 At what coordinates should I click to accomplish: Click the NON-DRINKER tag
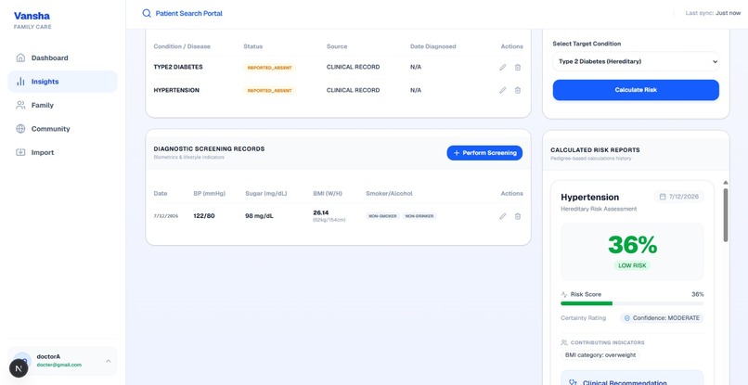tap(419, 216)
